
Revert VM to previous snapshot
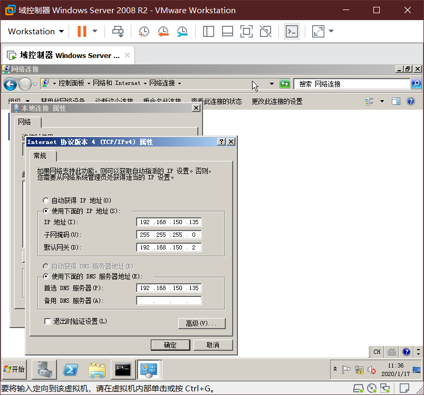pyautogui.click(x=163, y=31)
